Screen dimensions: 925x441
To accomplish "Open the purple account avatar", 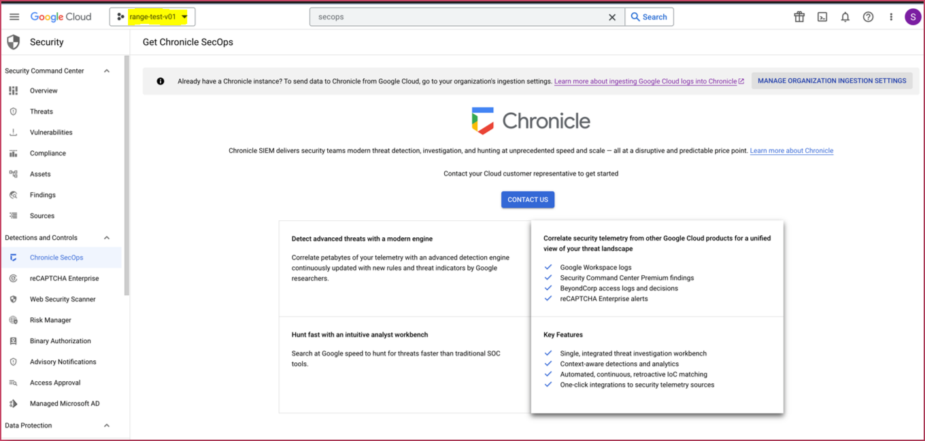I will point(913,17).
